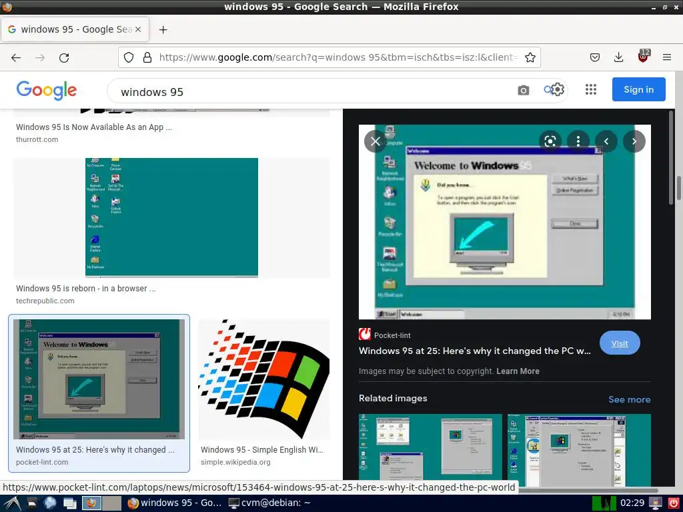Click the red power logout icon
Viewport: 683px width, 512px height.
pos(674,503)
